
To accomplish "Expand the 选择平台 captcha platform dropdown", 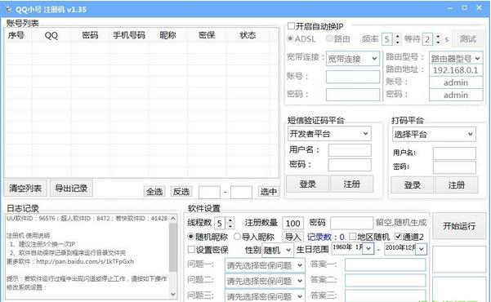I will 434,134.
